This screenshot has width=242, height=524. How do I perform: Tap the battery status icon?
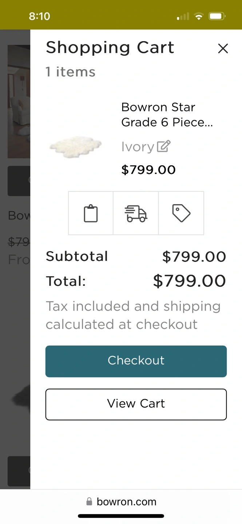(x=217, y=16)
